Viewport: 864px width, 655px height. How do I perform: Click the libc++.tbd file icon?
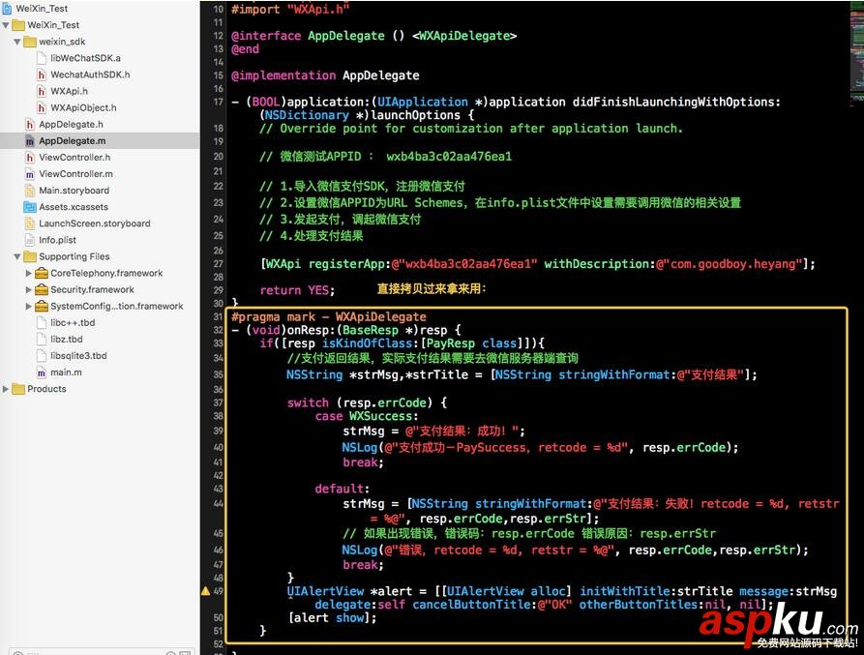42,323
